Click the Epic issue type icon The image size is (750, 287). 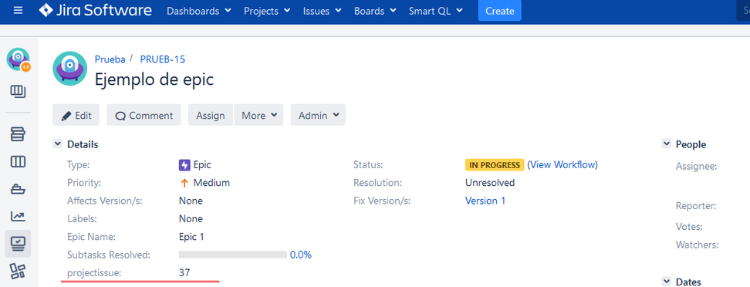[x=184, y=165]
